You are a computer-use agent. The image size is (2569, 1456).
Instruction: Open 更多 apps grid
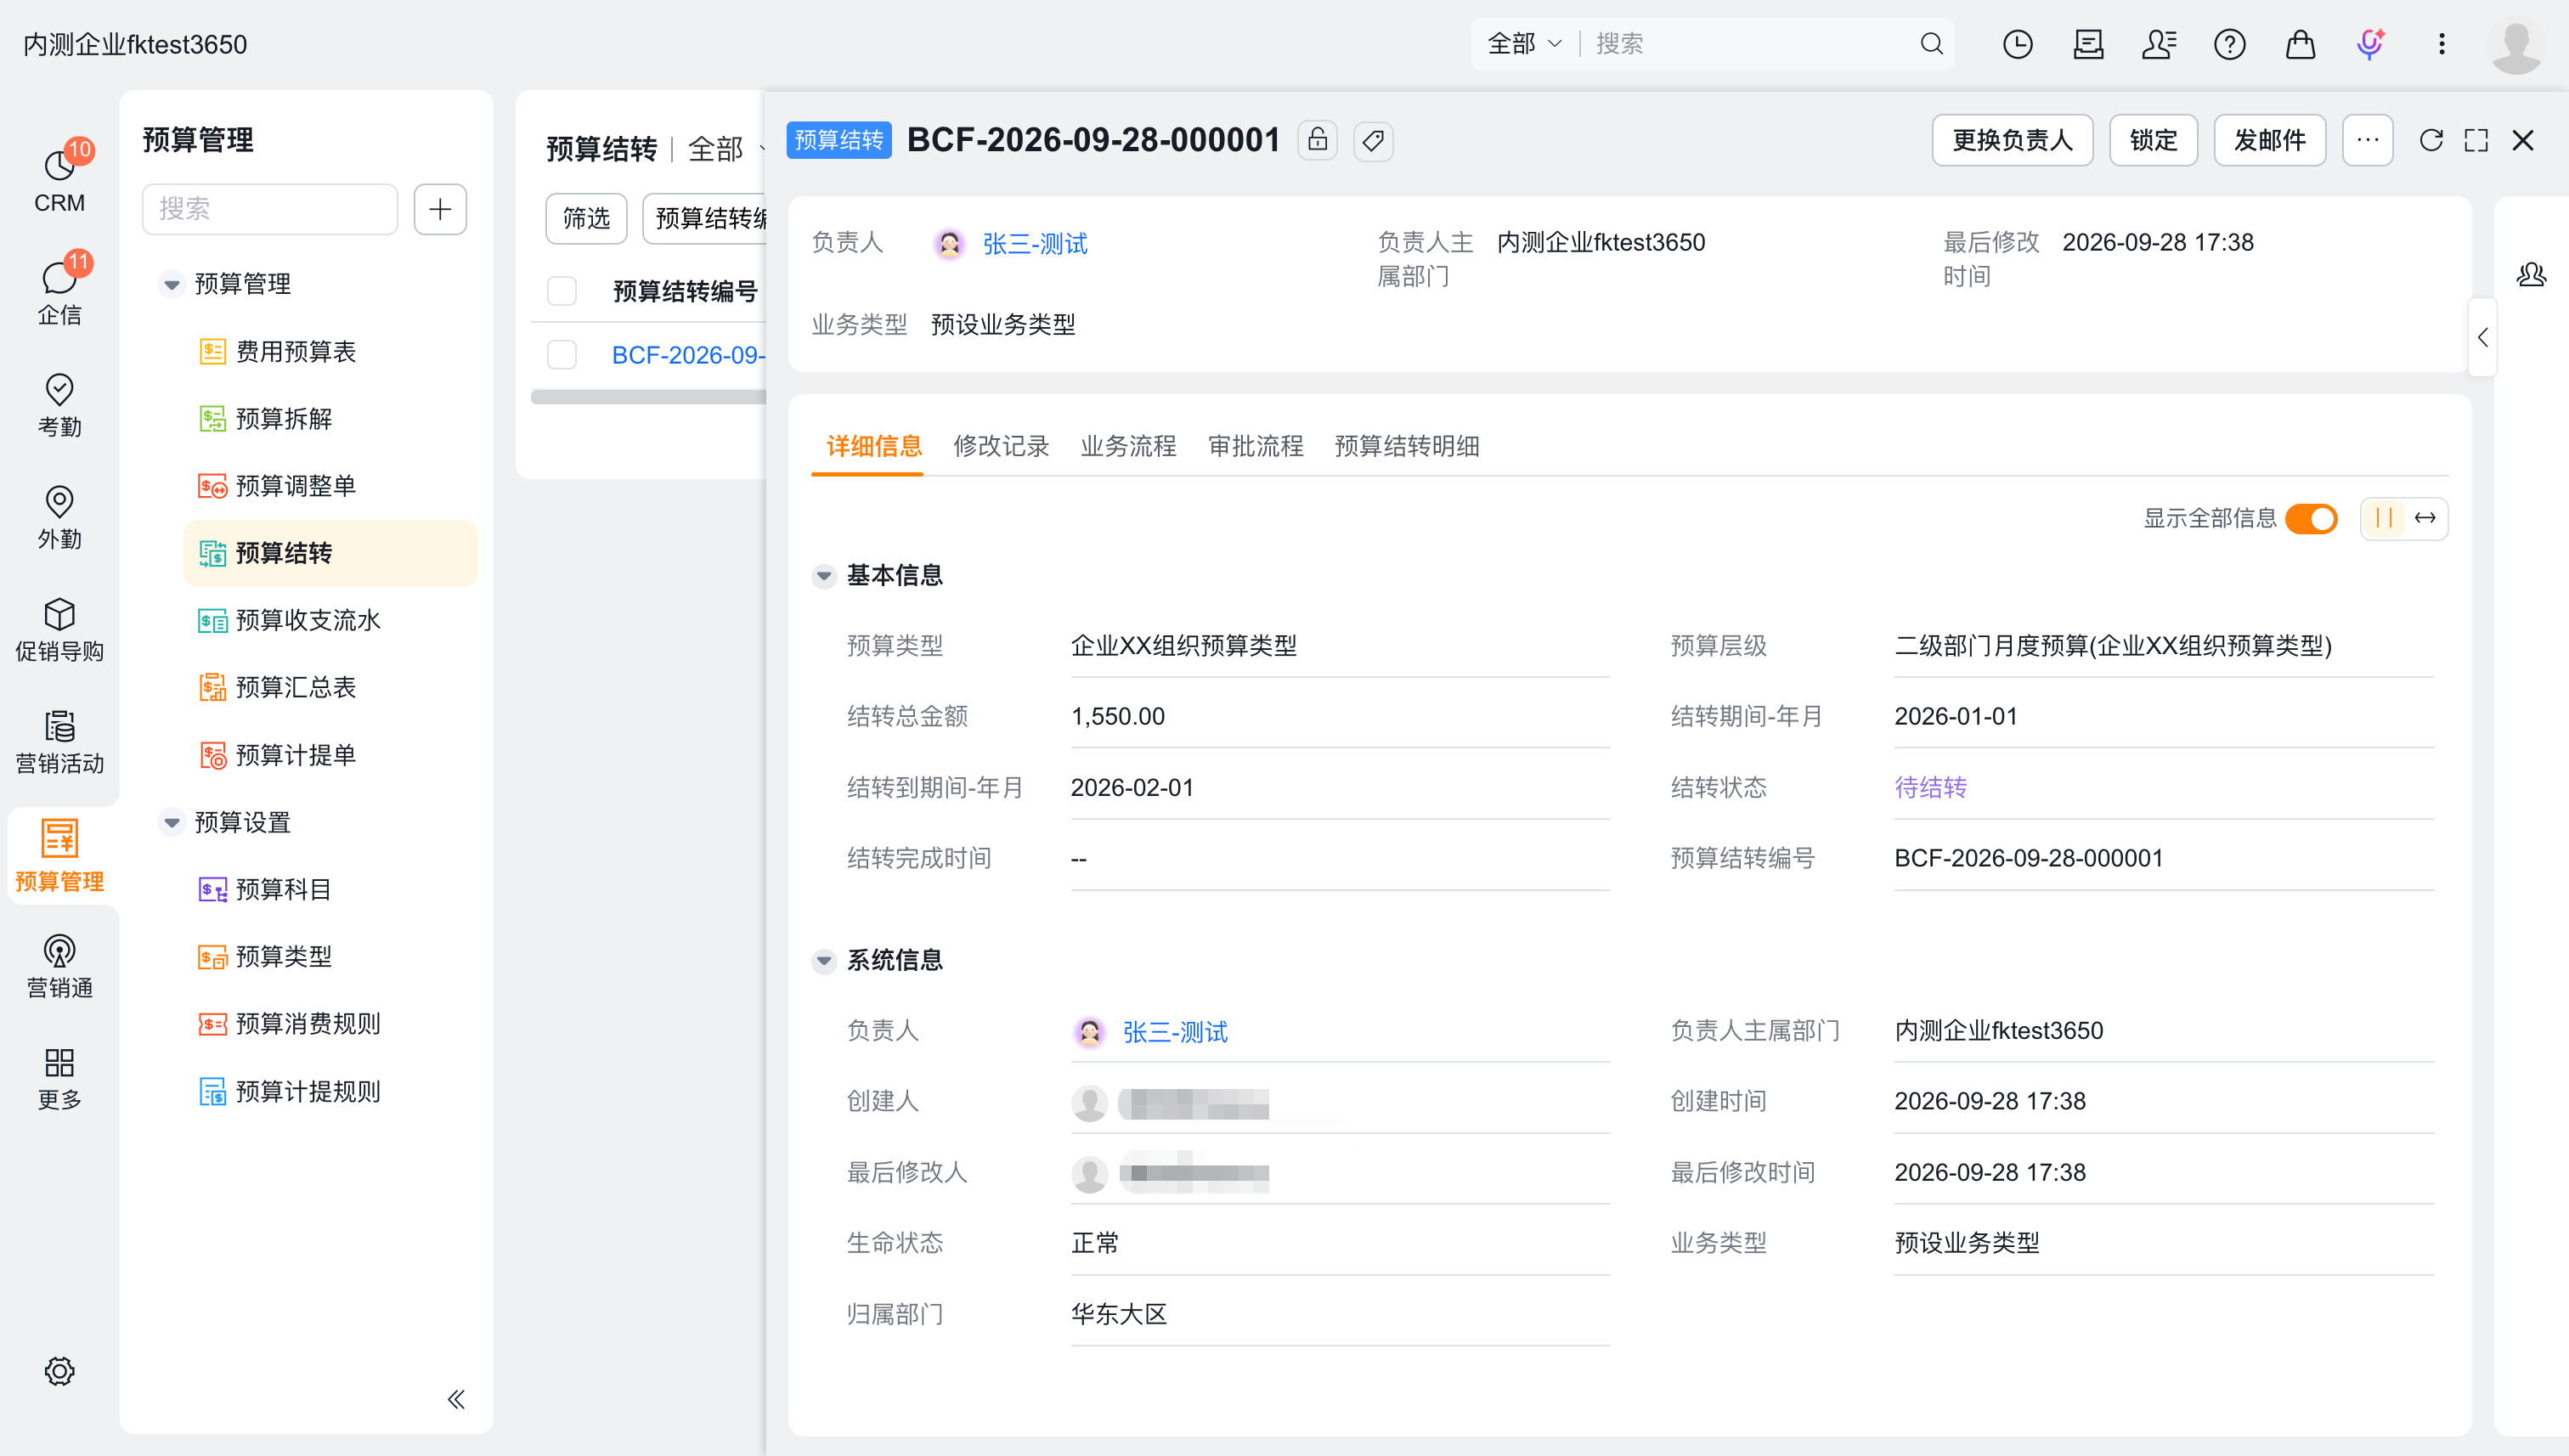pyautogui.click(x=60, y=1078)
